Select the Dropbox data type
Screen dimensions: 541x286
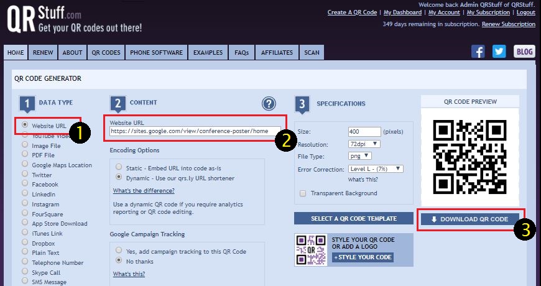pyautogui.click(x=25, y=242)
